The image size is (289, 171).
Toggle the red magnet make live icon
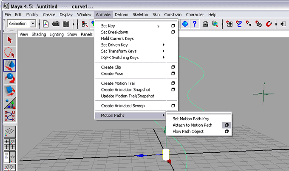(269, 24)
